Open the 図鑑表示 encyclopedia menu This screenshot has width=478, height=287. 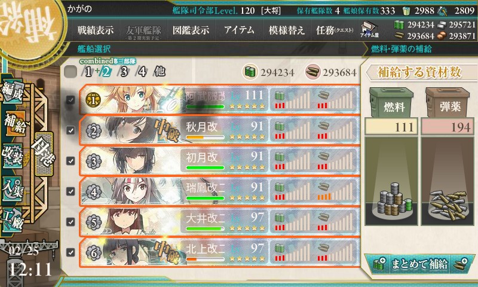click(191, 30)
